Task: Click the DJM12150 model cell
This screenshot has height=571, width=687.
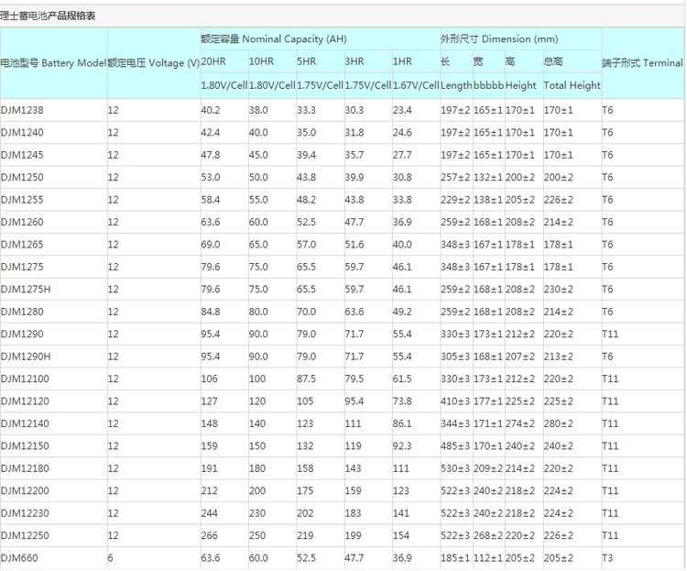Action: (x=26, y=445)
